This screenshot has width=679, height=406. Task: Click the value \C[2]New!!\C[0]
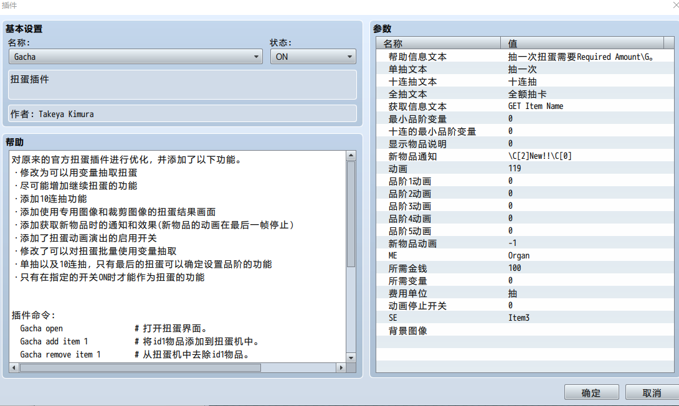(x=540, y=156)
